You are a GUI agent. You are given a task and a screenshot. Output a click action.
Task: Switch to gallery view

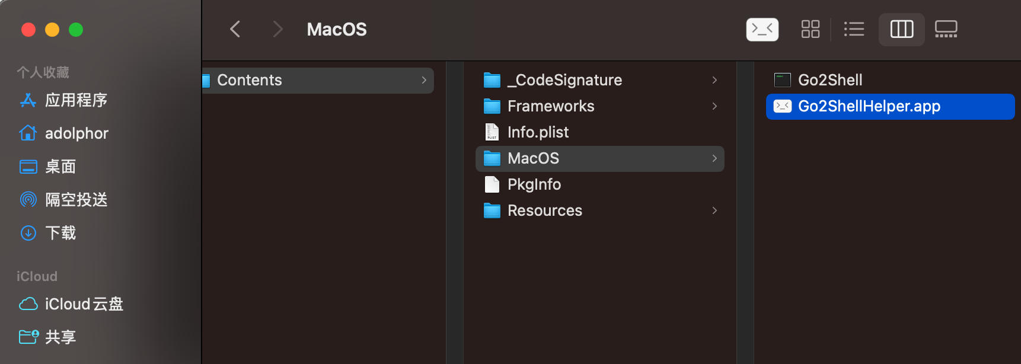pos(946,29)
